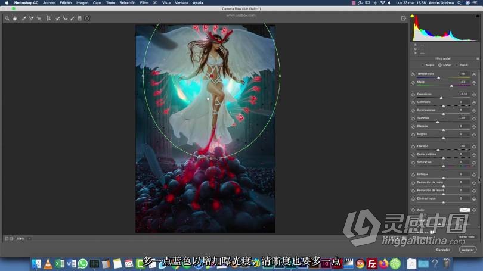Viewport: 483px width, 271px height.
Task: Open the Ventana menu
Action: point(182,3)
